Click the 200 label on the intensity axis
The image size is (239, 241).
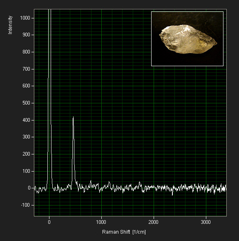pyautogui.click(x=26, y=154)
